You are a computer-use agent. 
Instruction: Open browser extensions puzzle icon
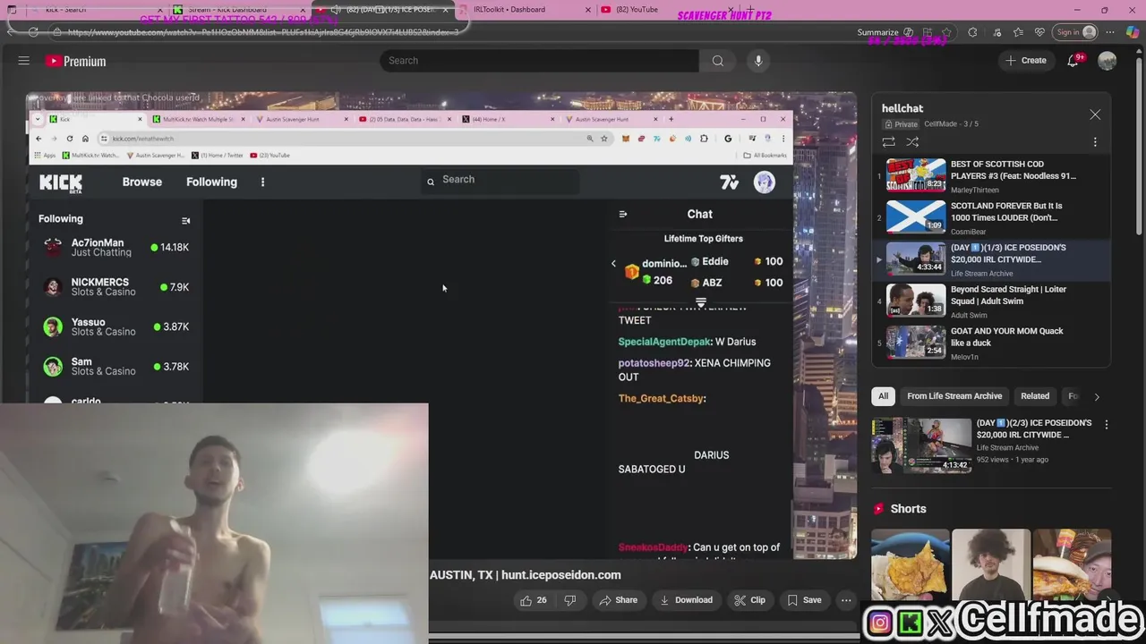(972, 32)
